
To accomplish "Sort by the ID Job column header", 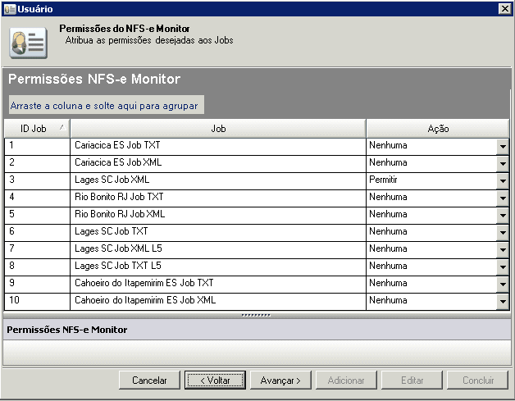I will click(x=36, y=129).
